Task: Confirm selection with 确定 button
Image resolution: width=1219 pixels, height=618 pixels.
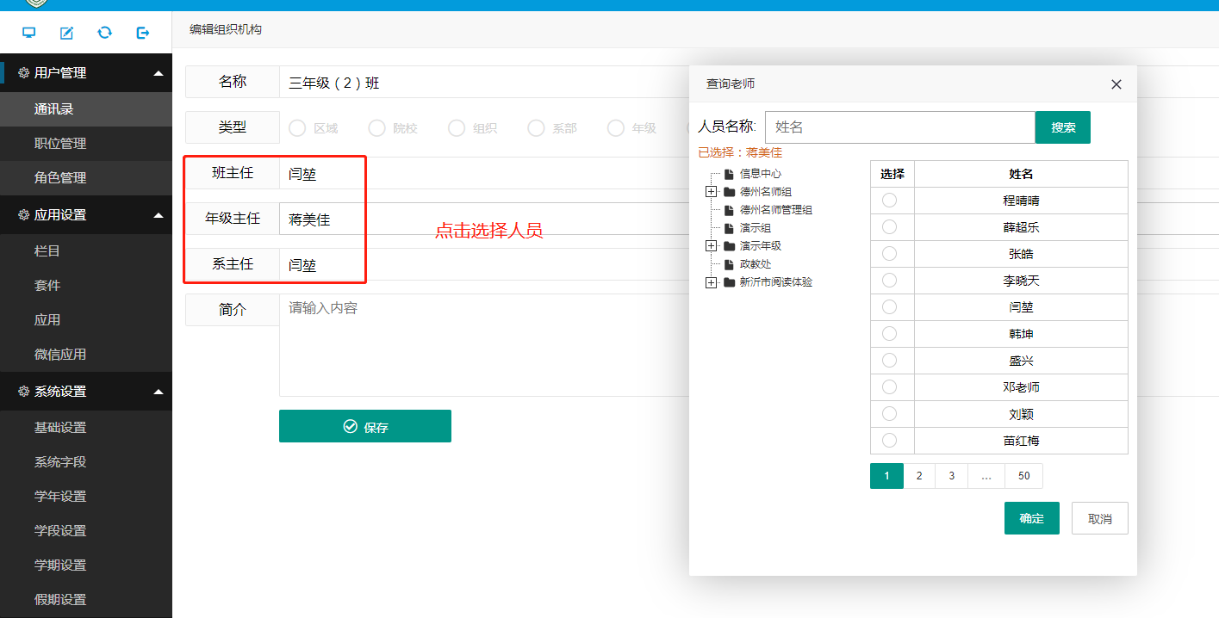Action: click(1032, 518)
